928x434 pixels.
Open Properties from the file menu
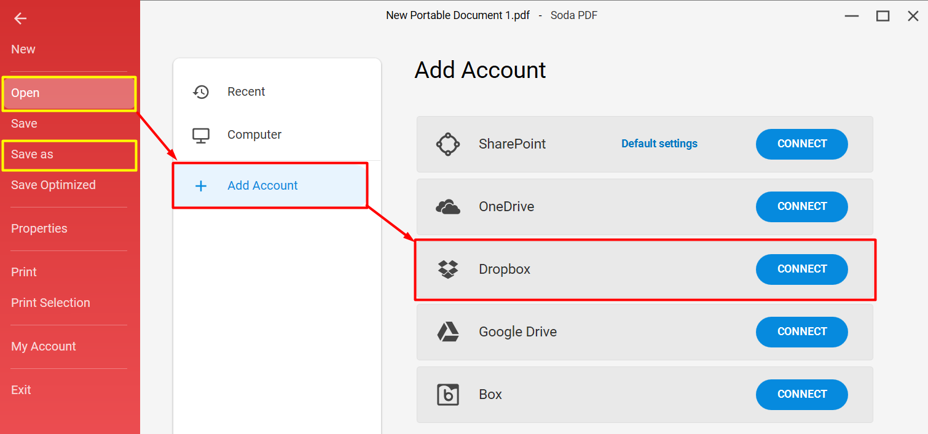point(39,228)
